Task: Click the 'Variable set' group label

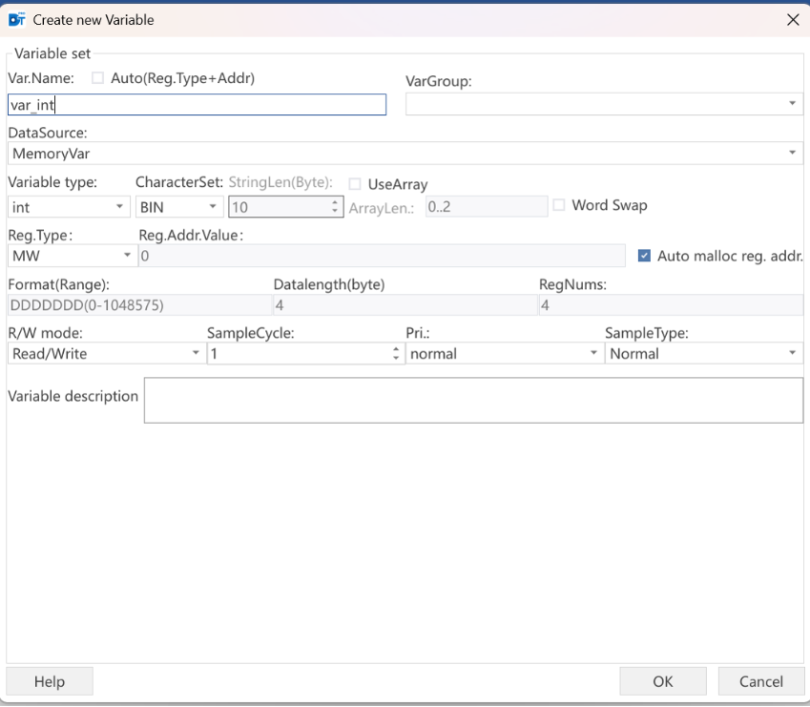Action: (x=52, y=53)
